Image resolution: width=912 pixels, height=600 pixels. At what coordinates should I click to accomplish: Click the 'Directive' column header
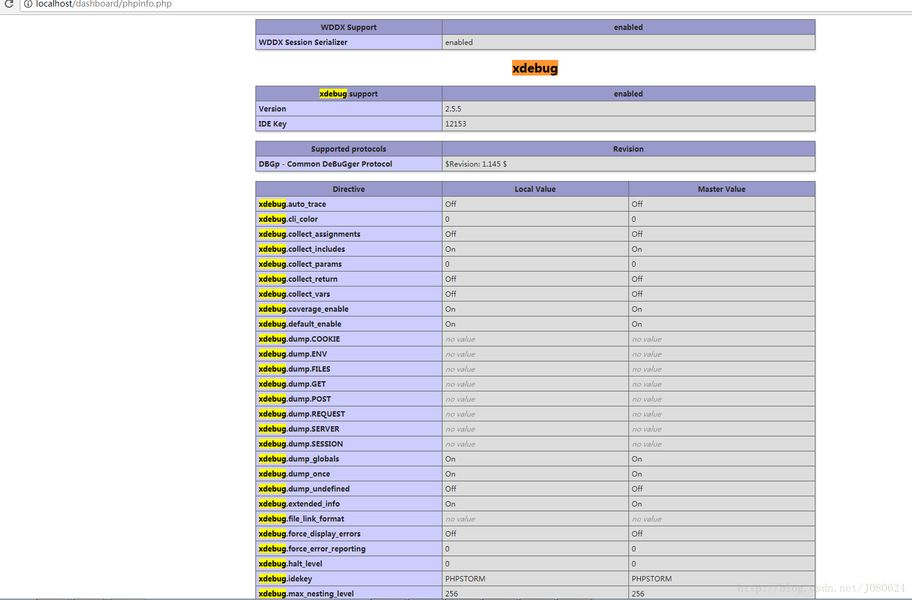(349, 189)
